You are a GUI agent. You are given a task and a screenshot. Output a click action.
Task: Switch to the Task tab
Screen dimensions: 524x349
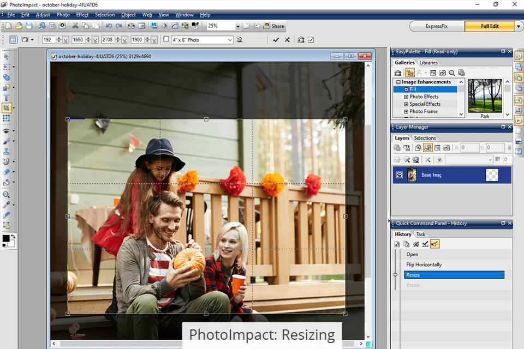pyautogui.click(x=421, y=234)
